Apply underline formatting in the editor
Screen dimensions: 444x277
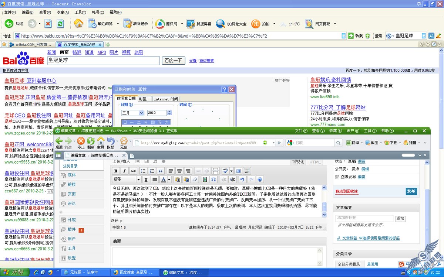(x=146, y=179)
